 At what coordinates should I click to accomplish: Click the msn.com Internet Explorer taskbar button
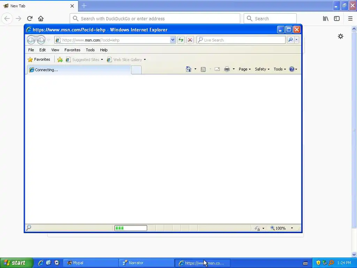202,263
